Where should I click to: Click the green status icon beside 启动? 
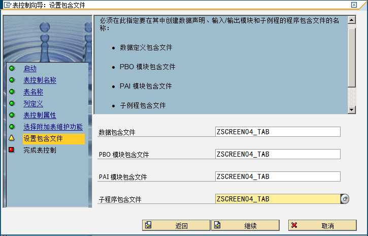(12, 68)
